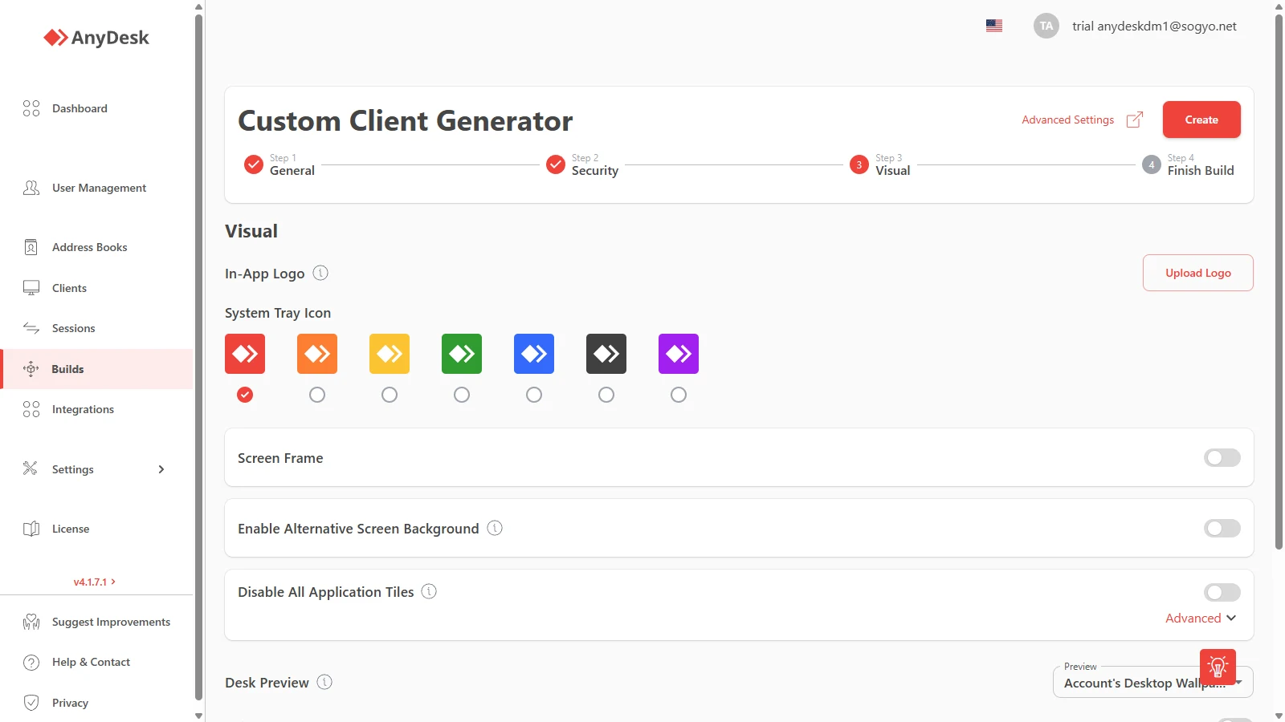Pick the red system tray icon
Screen dimensions: 1285x722
245,354
